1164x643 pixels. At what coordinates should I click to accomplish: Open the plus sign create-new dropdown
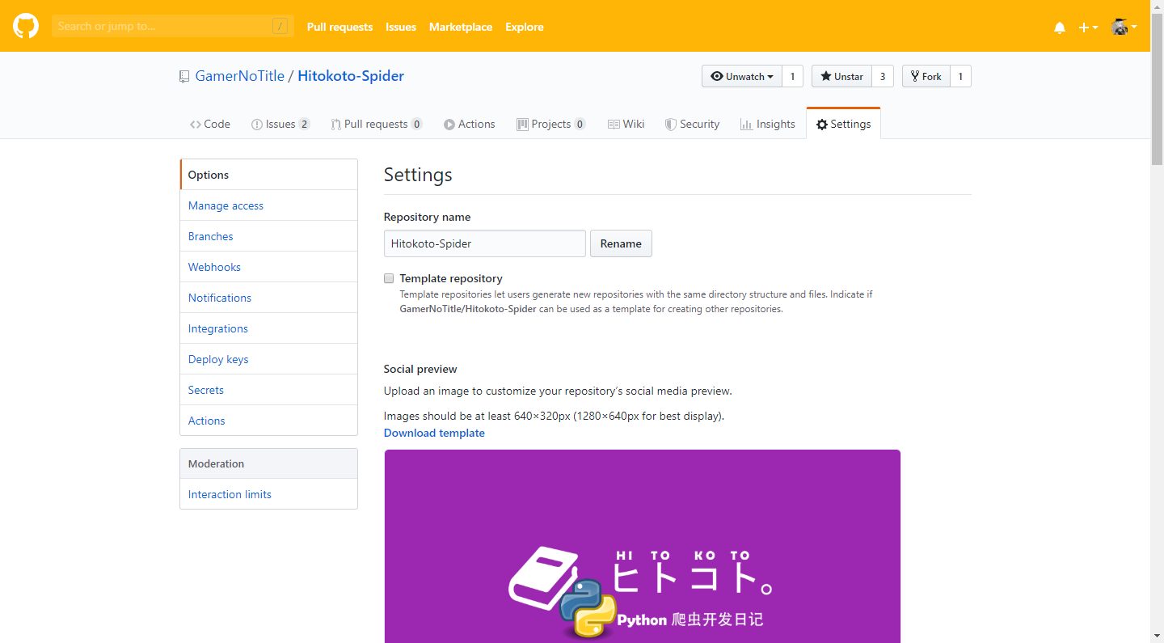(1087, 27)
